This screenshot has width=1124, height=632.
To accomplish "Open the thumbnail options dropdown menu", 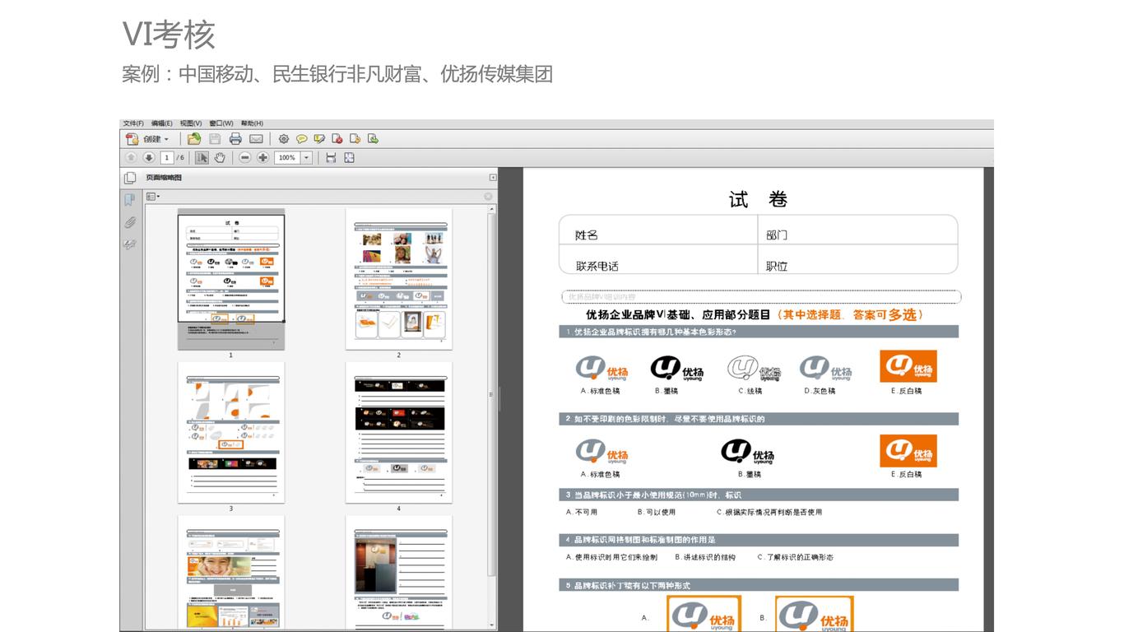I will point(152,197).
